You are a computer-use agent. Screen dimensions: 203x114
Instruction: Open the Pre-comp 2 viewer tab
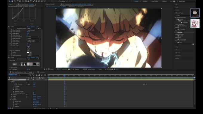(x=81, y=7)
